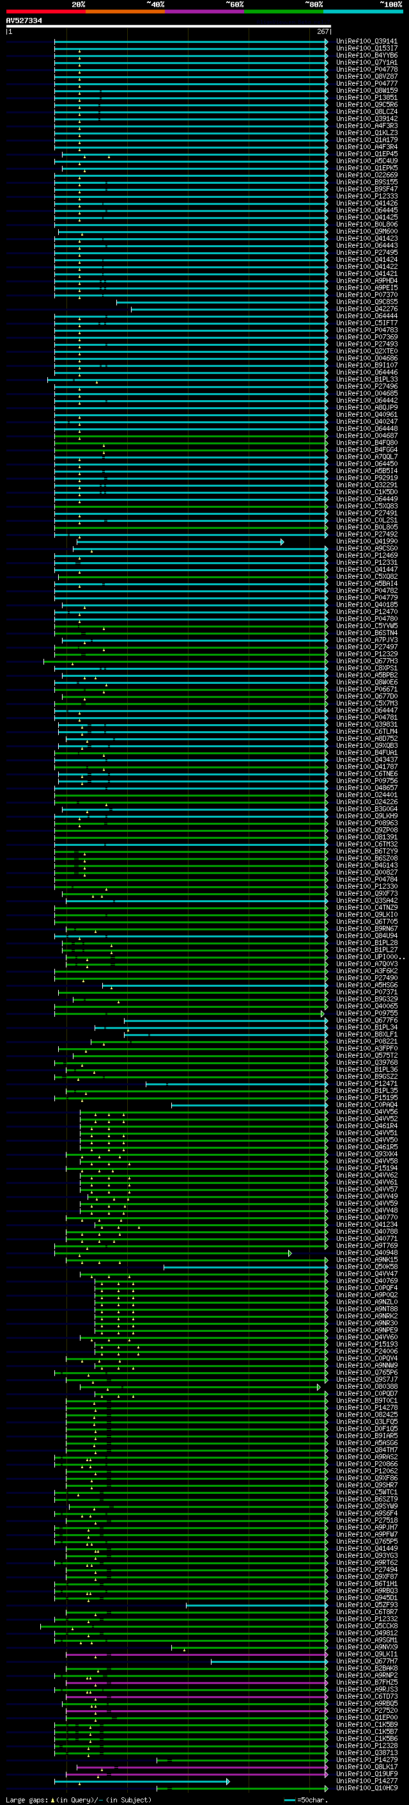Select the UniRef100_Q42276 label
Image resolution: width=409 pixels, height=1805 pixels.
click(x=367, y=309)
